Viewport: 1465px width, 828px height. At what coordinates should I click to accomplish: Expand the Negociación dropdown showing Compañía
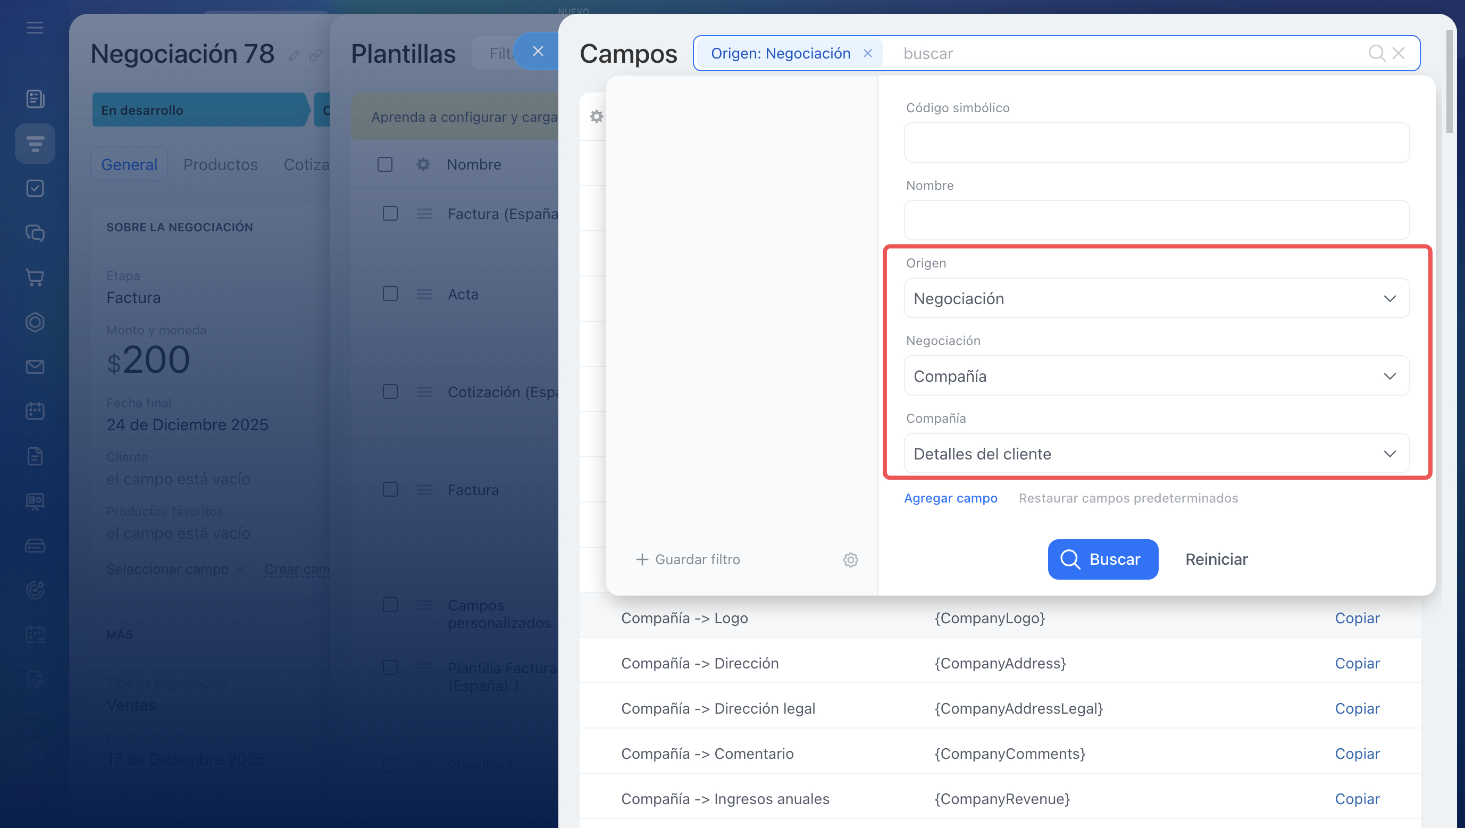pyautogui.click(x=1156, y=376)
